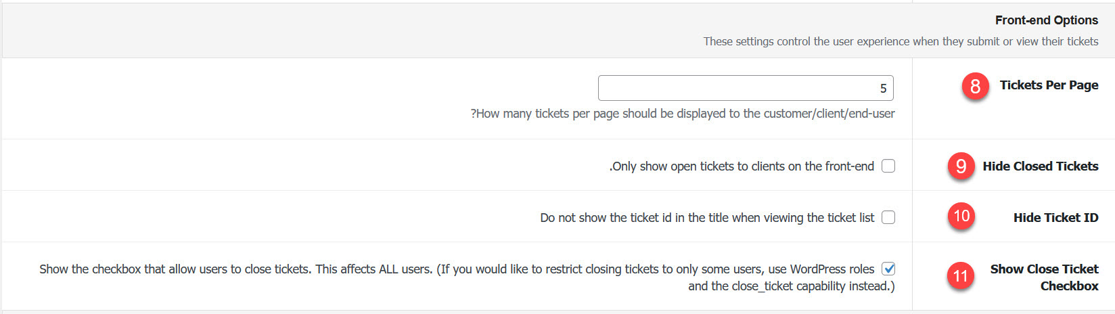The height and width of the screenshot is (314, 1115).
Task: Click the Hide Ticket ID label
Action: click(x=1055, y=218)
